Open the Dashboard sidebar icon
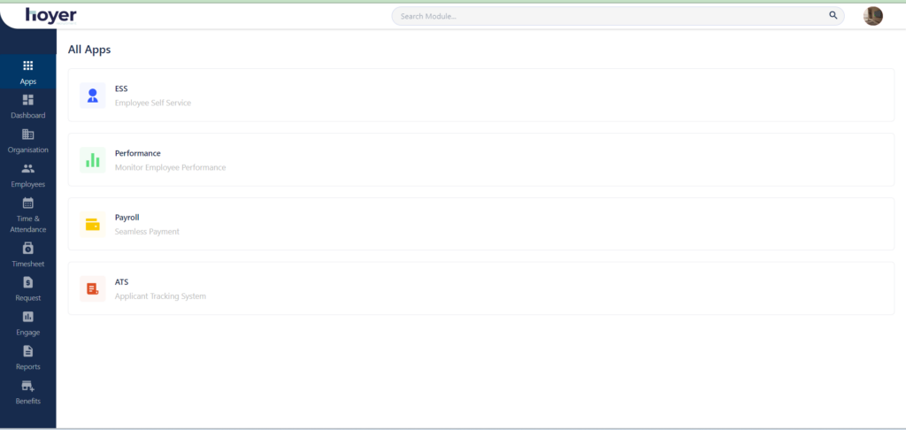 (x=27, y=99)
